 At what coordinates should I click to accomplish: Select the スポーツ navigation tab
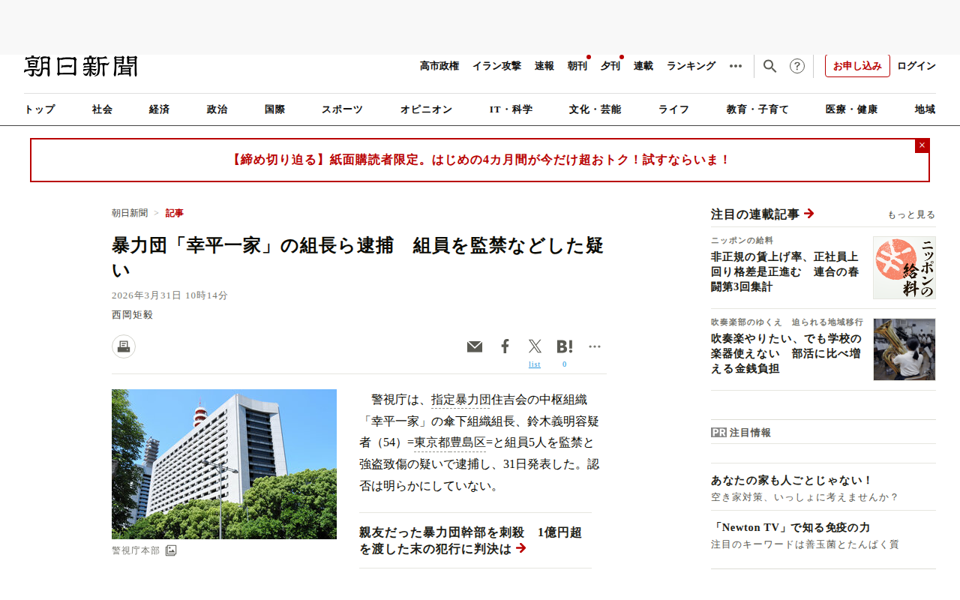click(x=343, y=109)
